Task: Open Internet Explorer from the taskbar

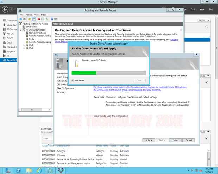Action: point(39,170)
